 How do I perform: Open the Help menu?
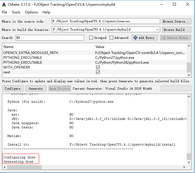point(46,12)
